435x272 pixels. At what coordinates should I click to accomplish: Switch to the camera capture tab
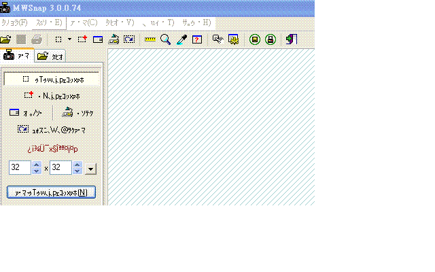pyautogui.click(x=16, y=56)
